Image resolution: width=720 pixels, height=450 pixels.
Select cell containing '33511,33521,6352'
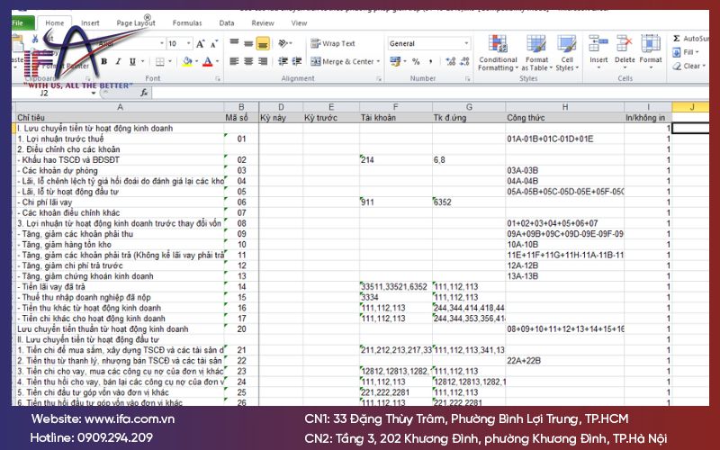click(x=395, y=286)
